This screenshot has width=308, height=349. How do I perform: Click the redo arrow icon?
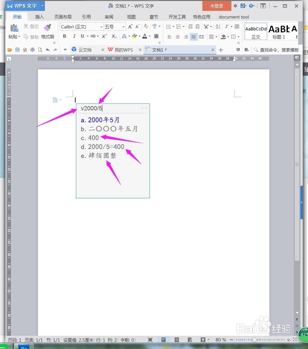55,50
